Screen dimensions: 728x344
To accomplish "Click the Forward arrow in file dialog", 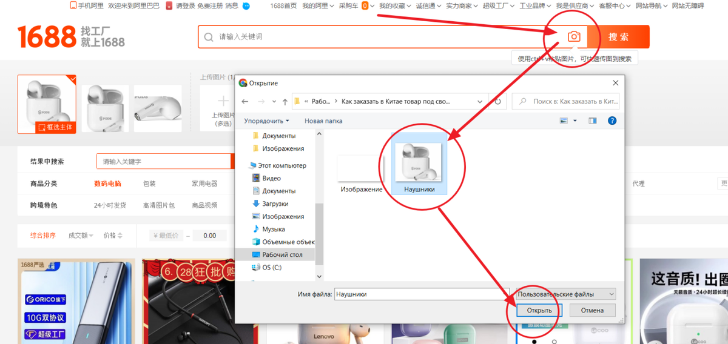I will [261, 101].
